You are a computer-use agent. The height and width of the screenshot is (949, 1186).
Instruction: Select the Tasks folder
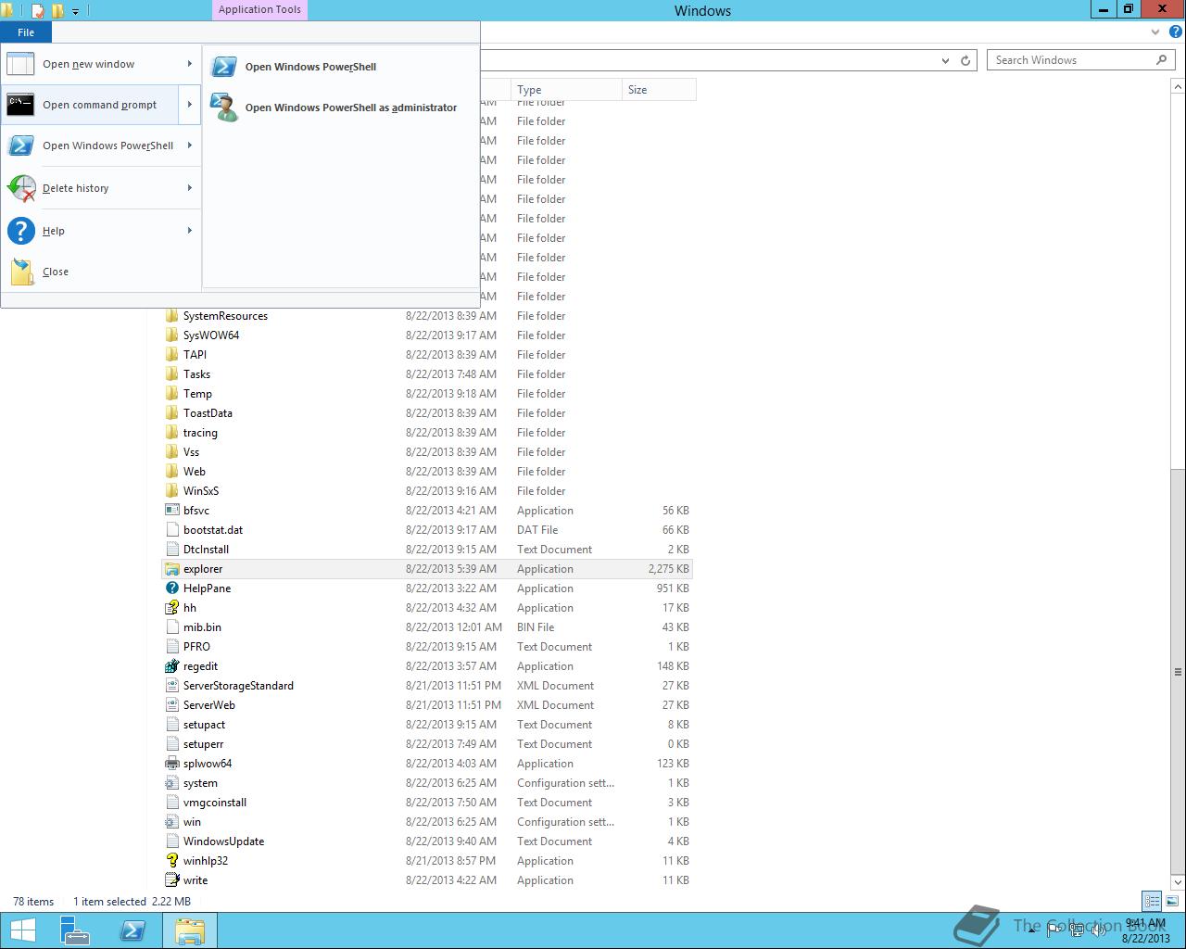(196, 374)
